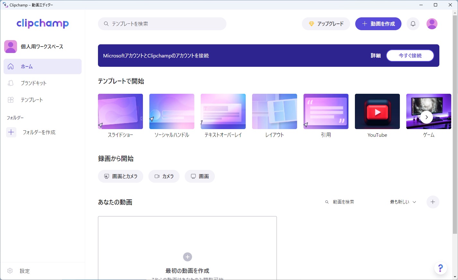The image size is (458, 280).
Task: Start 画面とカメラ recording
Action: pos(121,176)
